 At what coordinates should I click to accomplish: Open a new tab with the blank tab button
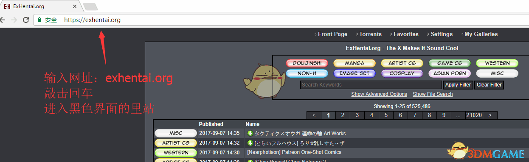90,7
